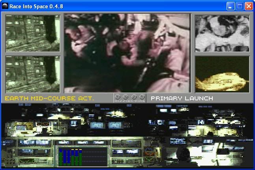Click the grayscale video panel at top right

point(222,33)
